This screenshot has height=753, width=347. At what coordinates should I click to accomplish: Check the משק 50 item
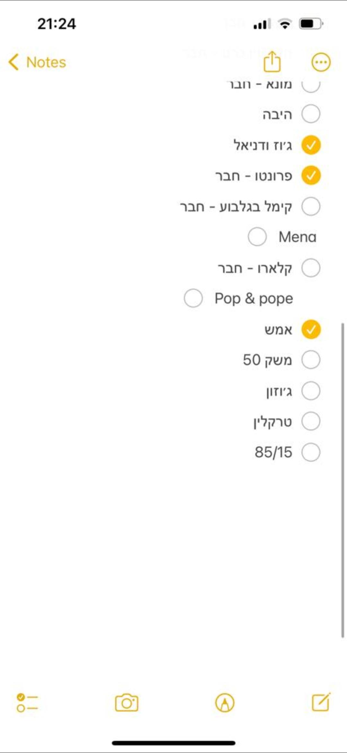[311, 360]
